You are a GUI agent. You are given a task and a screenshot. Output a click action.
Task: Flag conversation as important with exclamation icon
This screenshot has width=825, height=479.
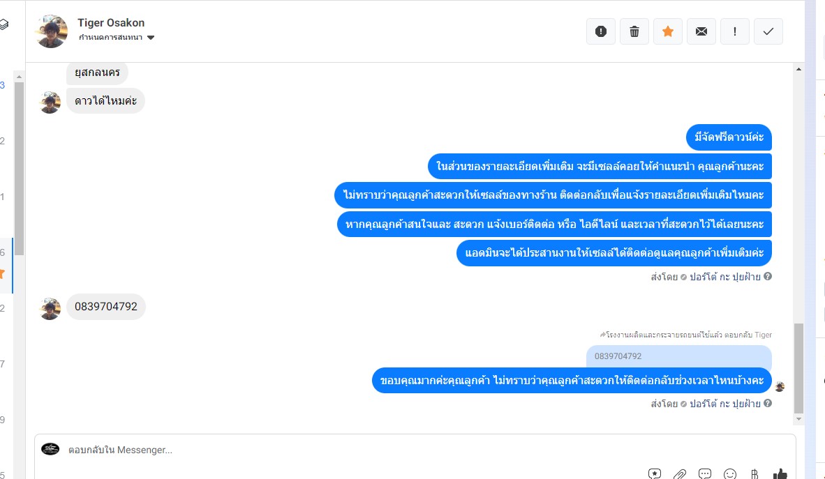[735, 31]
